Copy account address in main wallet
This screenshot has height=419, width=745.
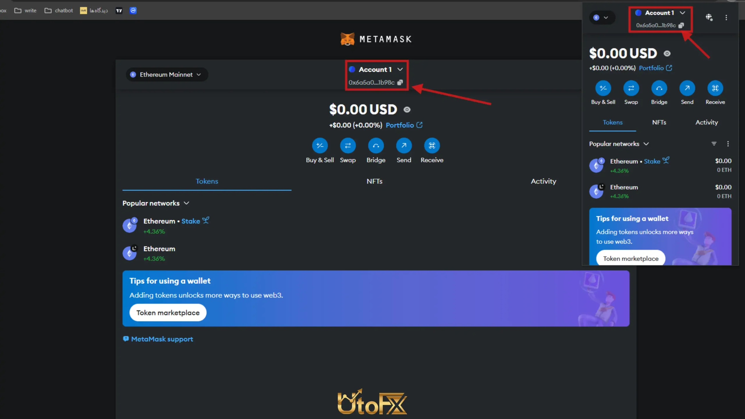click(x=400, y=83)
